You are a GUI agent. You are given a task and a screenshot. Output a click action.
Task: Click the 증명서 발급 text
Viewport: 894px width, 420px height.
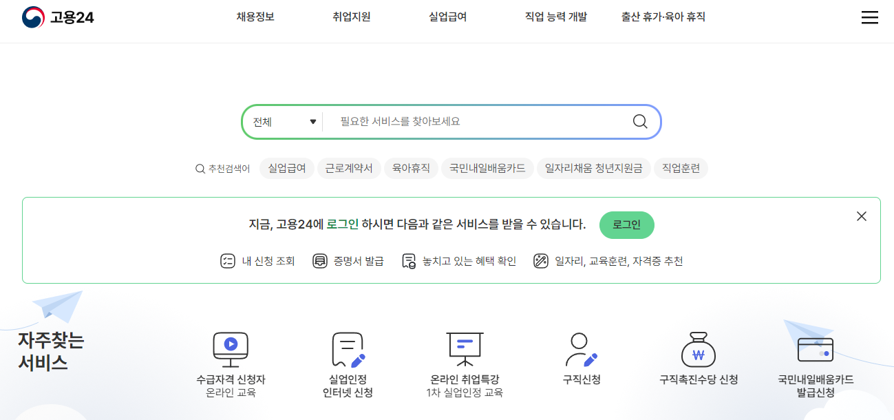(x=359, y=262)
